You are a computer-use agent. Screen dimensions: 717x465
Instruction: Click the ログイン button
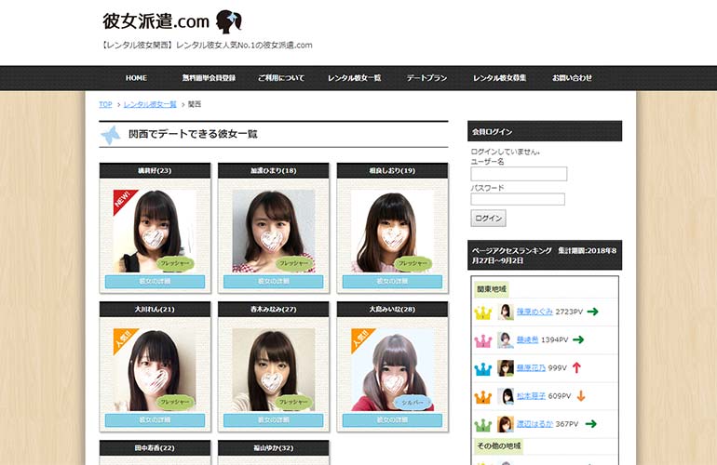point(488,219)
